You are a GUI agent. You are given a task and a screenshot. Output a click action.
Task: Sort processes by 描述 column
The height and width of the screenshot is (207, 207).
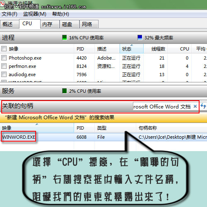click(107, 49)
